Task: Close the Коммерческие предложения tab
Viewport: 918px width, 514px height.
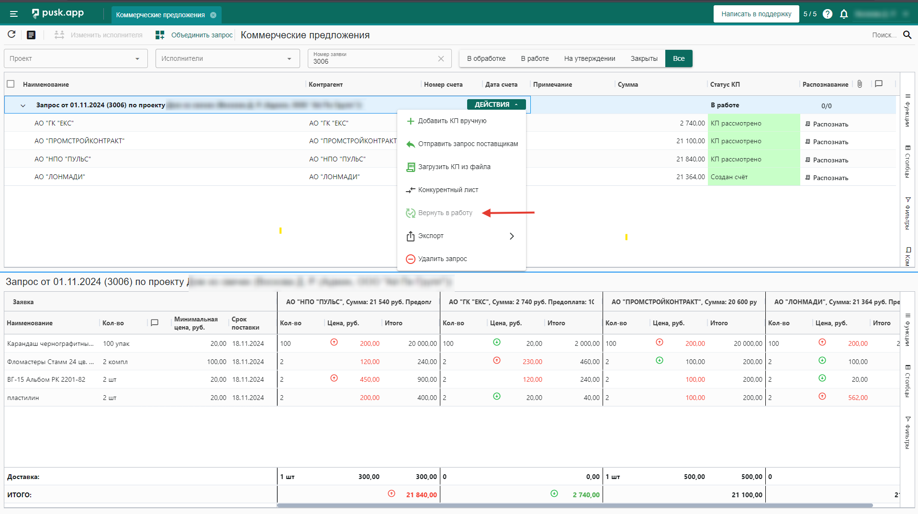Action: pos(213,15)
